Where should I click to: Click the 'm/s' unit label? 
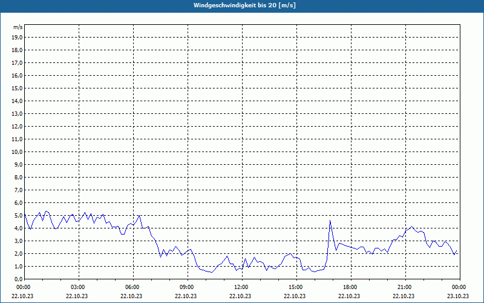[18, 27]
